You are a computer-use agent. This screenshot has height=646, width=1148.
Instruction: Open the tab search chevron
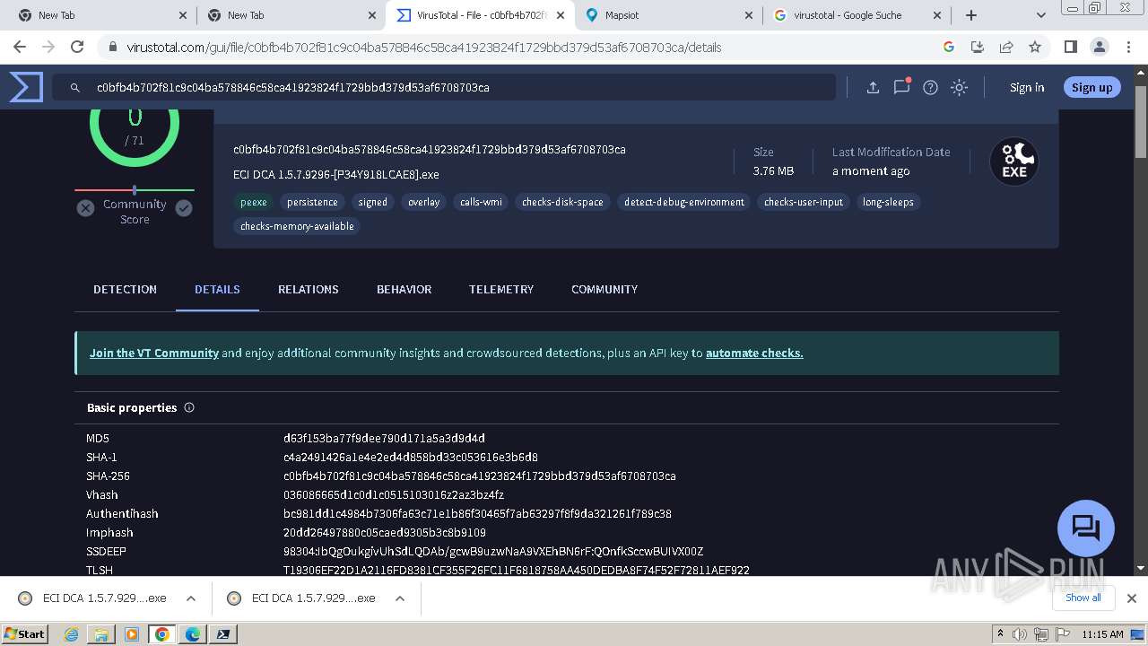pos(1040,15)
